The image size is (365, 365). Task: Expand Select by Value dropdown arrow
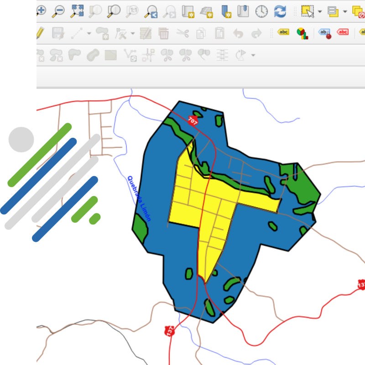pyautogui.click(x=345, y=11)
